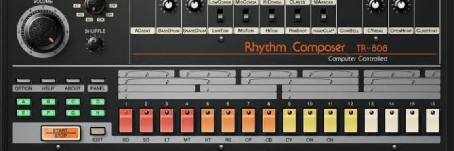Click the CYmbal label

pos(375,31)
